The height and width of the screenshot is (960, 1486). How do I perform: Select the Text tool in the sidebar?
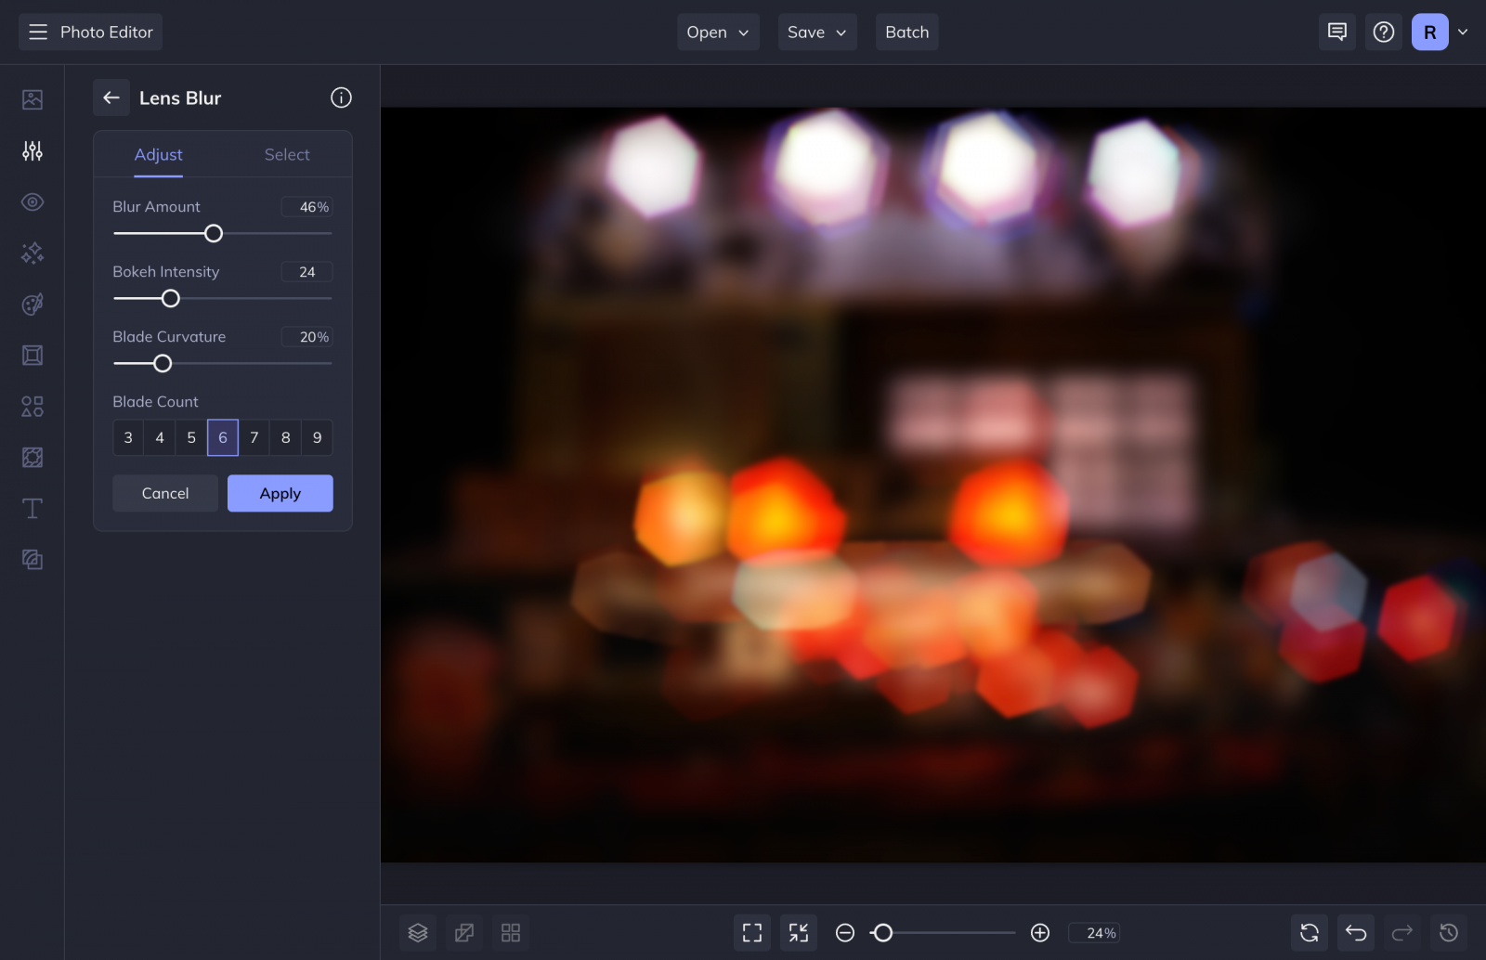pos(32,508)
